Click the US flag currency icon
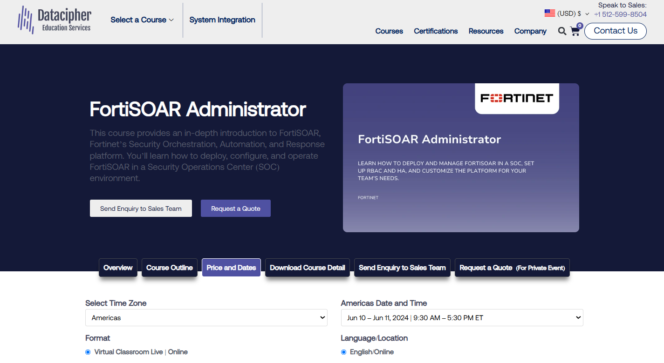The height and width of the screenshot is (363, 664). click(x=550, y=13)
